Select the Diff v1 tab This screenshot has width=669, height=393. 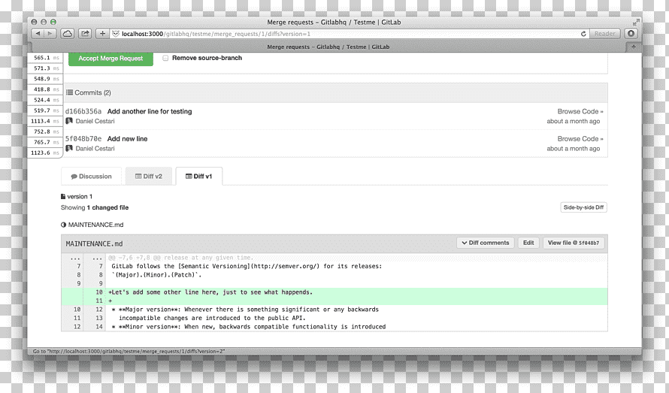[x=199, y=177]
